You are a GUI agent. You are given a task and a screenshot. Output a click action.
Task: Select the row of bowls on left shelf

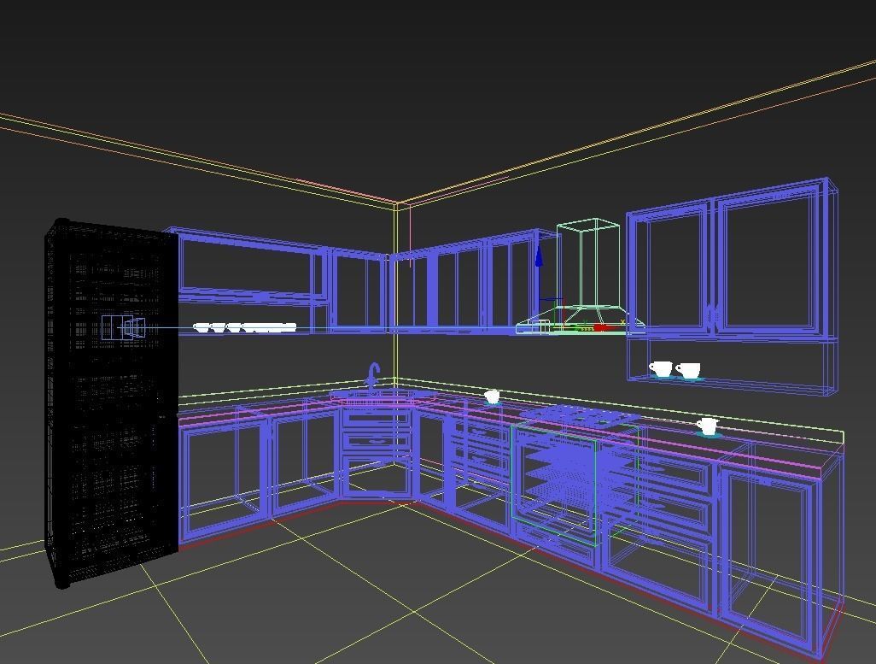(244, 327)
